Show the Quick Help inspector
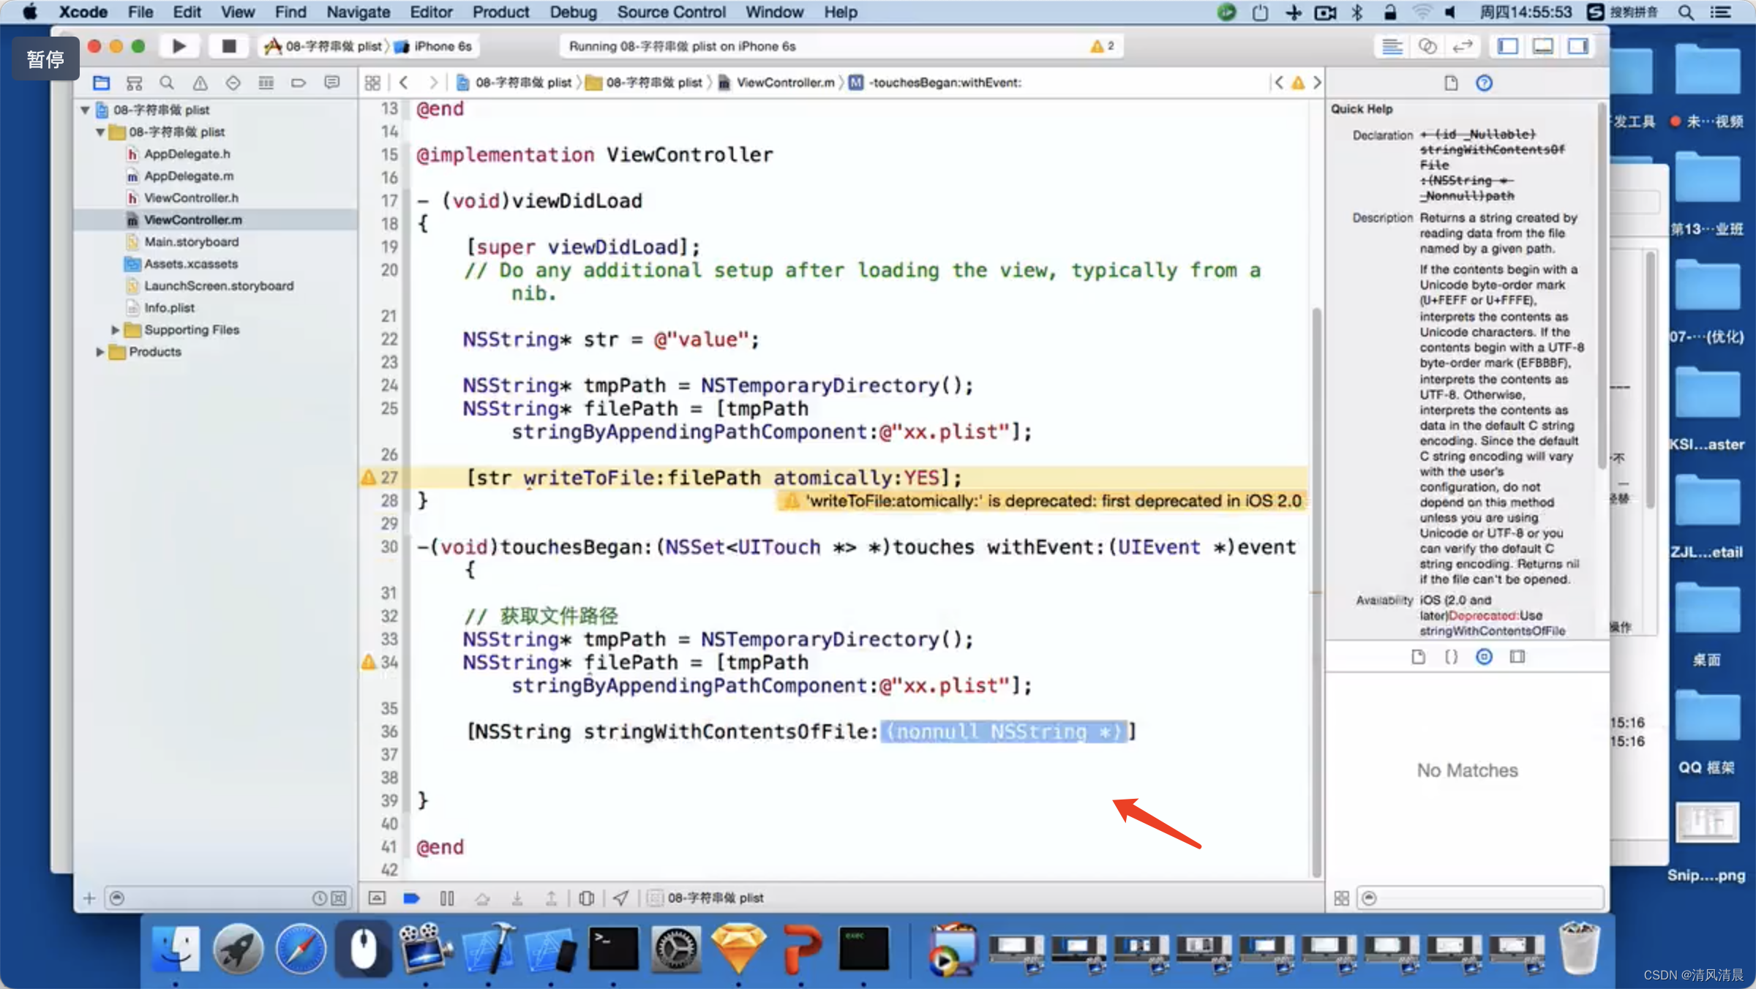The image size is (1756, 989). (x=1484, y=83)
